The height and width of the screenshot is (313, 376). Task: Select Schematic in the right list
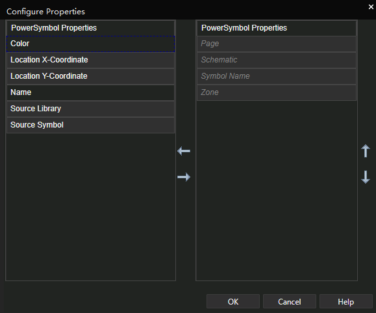click(x=277, y=60)
